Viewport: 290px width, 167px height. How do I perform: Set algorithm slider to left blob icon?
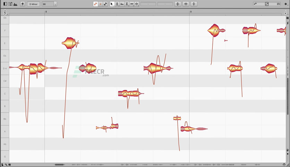pos(255,4)
